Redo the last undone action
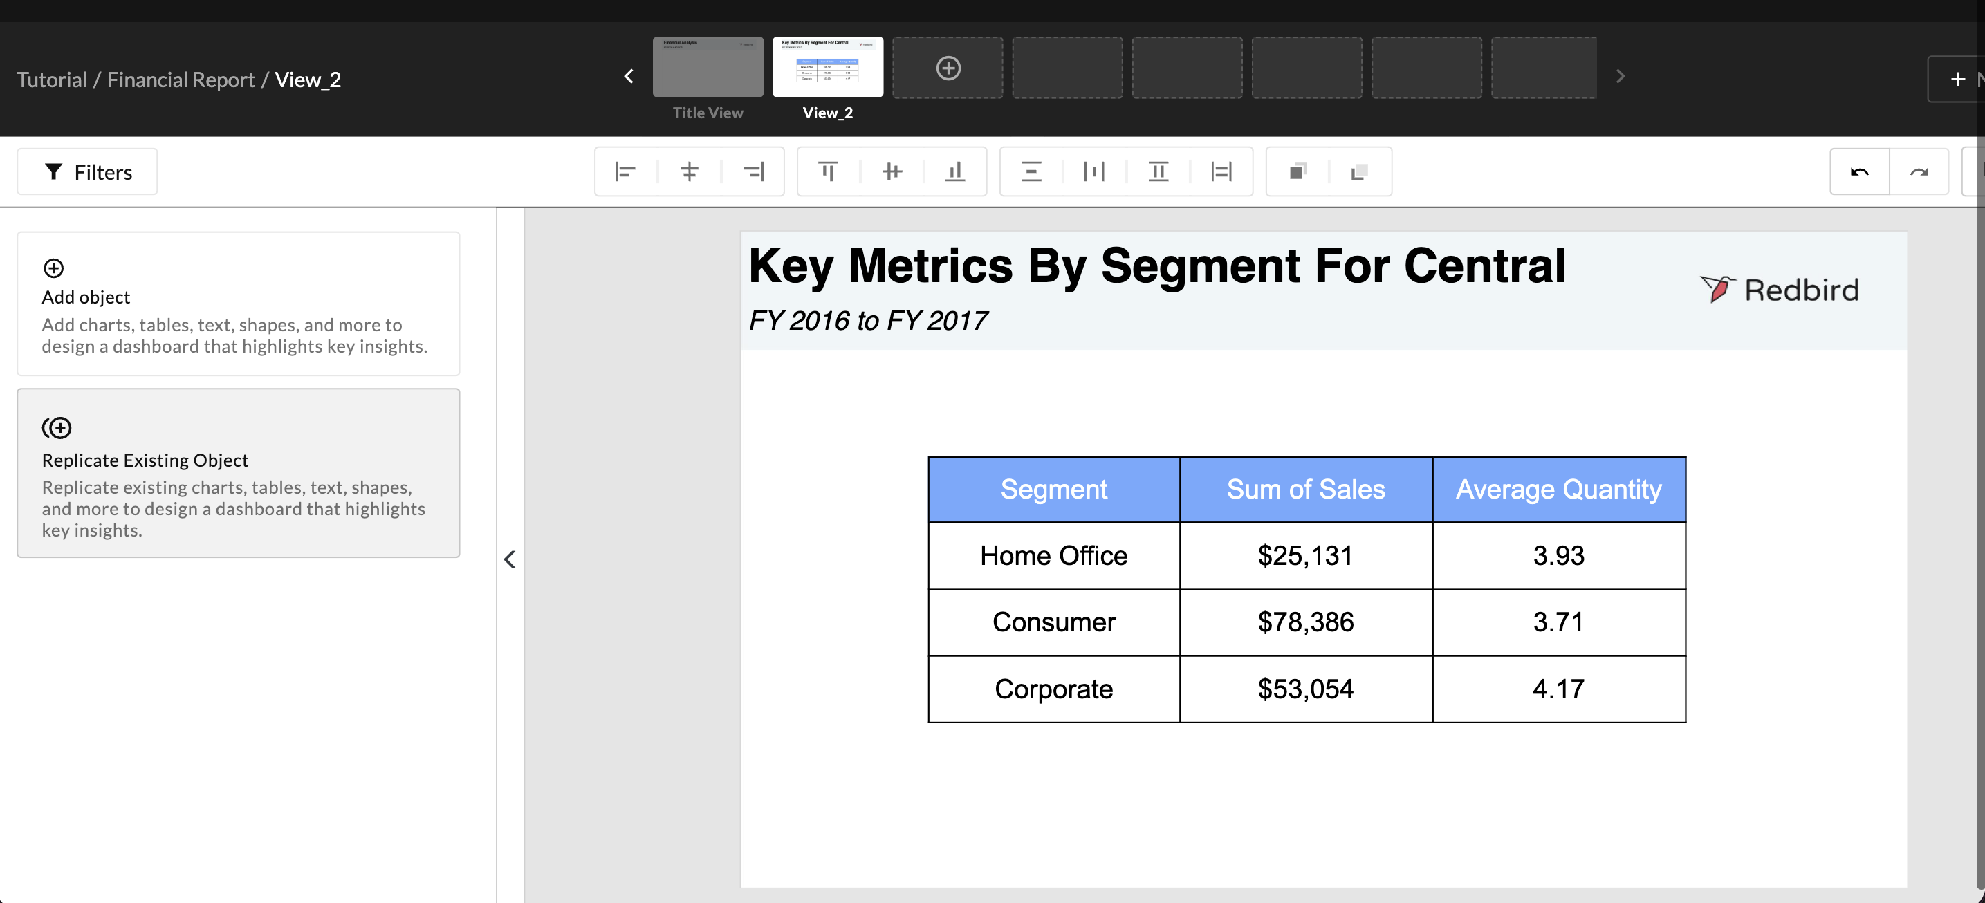The height and width of the screenshot is (903, 1985). [x=1919, y=171]
